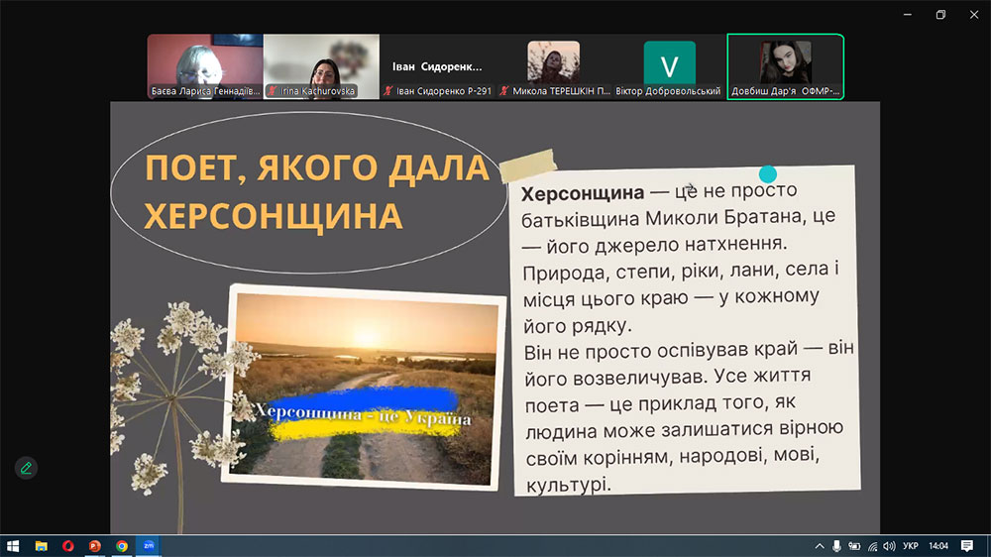Screen dimensions: 991x557
Task: Minimize the Zoom meeting window
Action: [908, 15]
